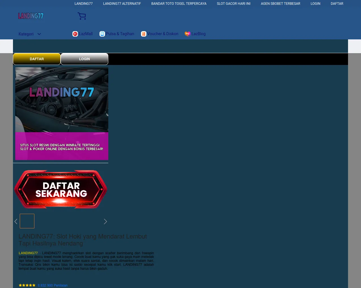
Task: Click the product title LANDING77: Slot Hoki heading
Action: pyautogui.click(x=83, y=240)
